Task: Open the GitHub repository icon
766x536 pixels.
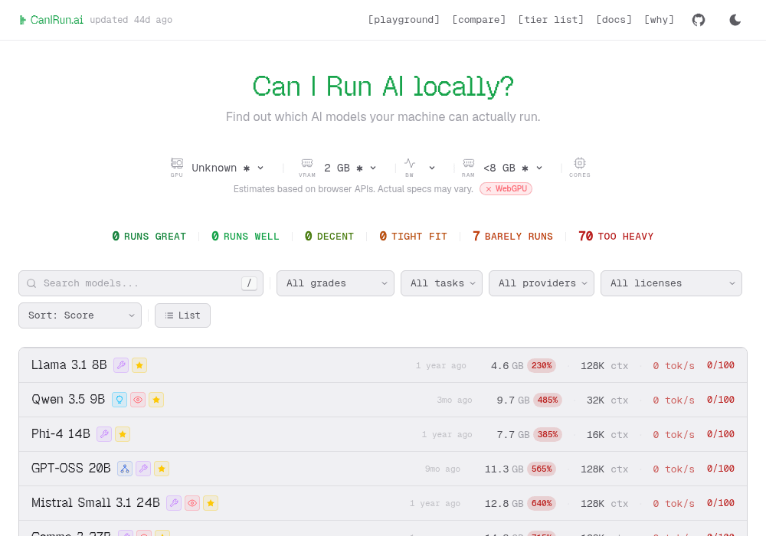Action: click(699, 20)
